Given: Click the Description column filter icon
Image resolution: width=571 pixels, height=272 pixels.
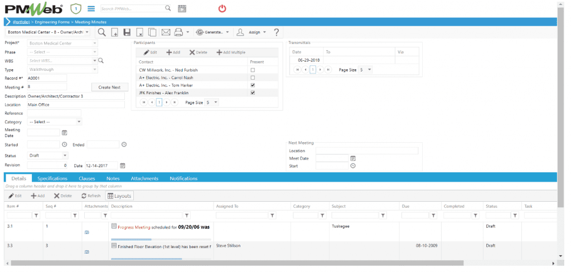Looking at the screenshot, I should (x=187, y=216).
